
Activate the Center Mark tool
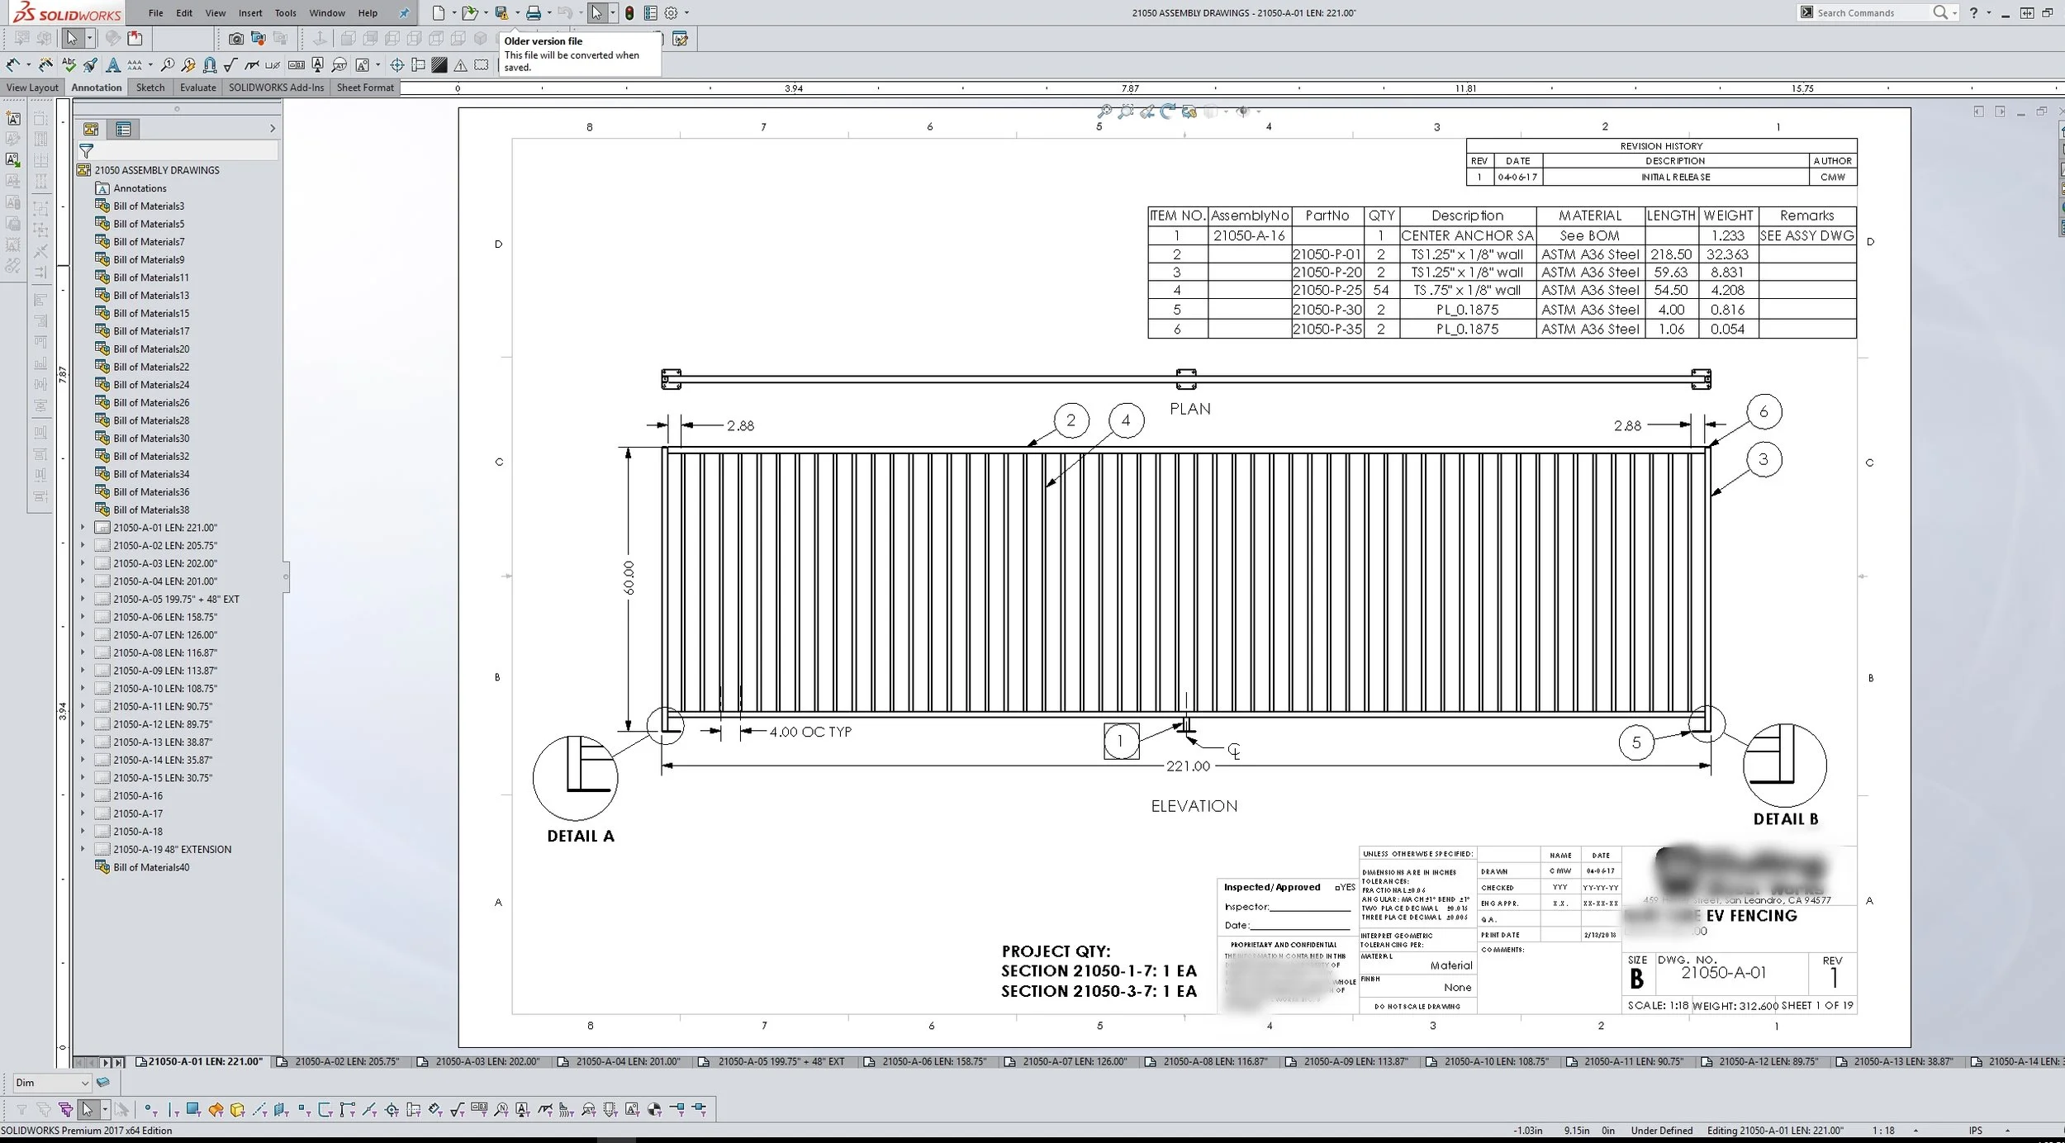(x=397, y=64)
